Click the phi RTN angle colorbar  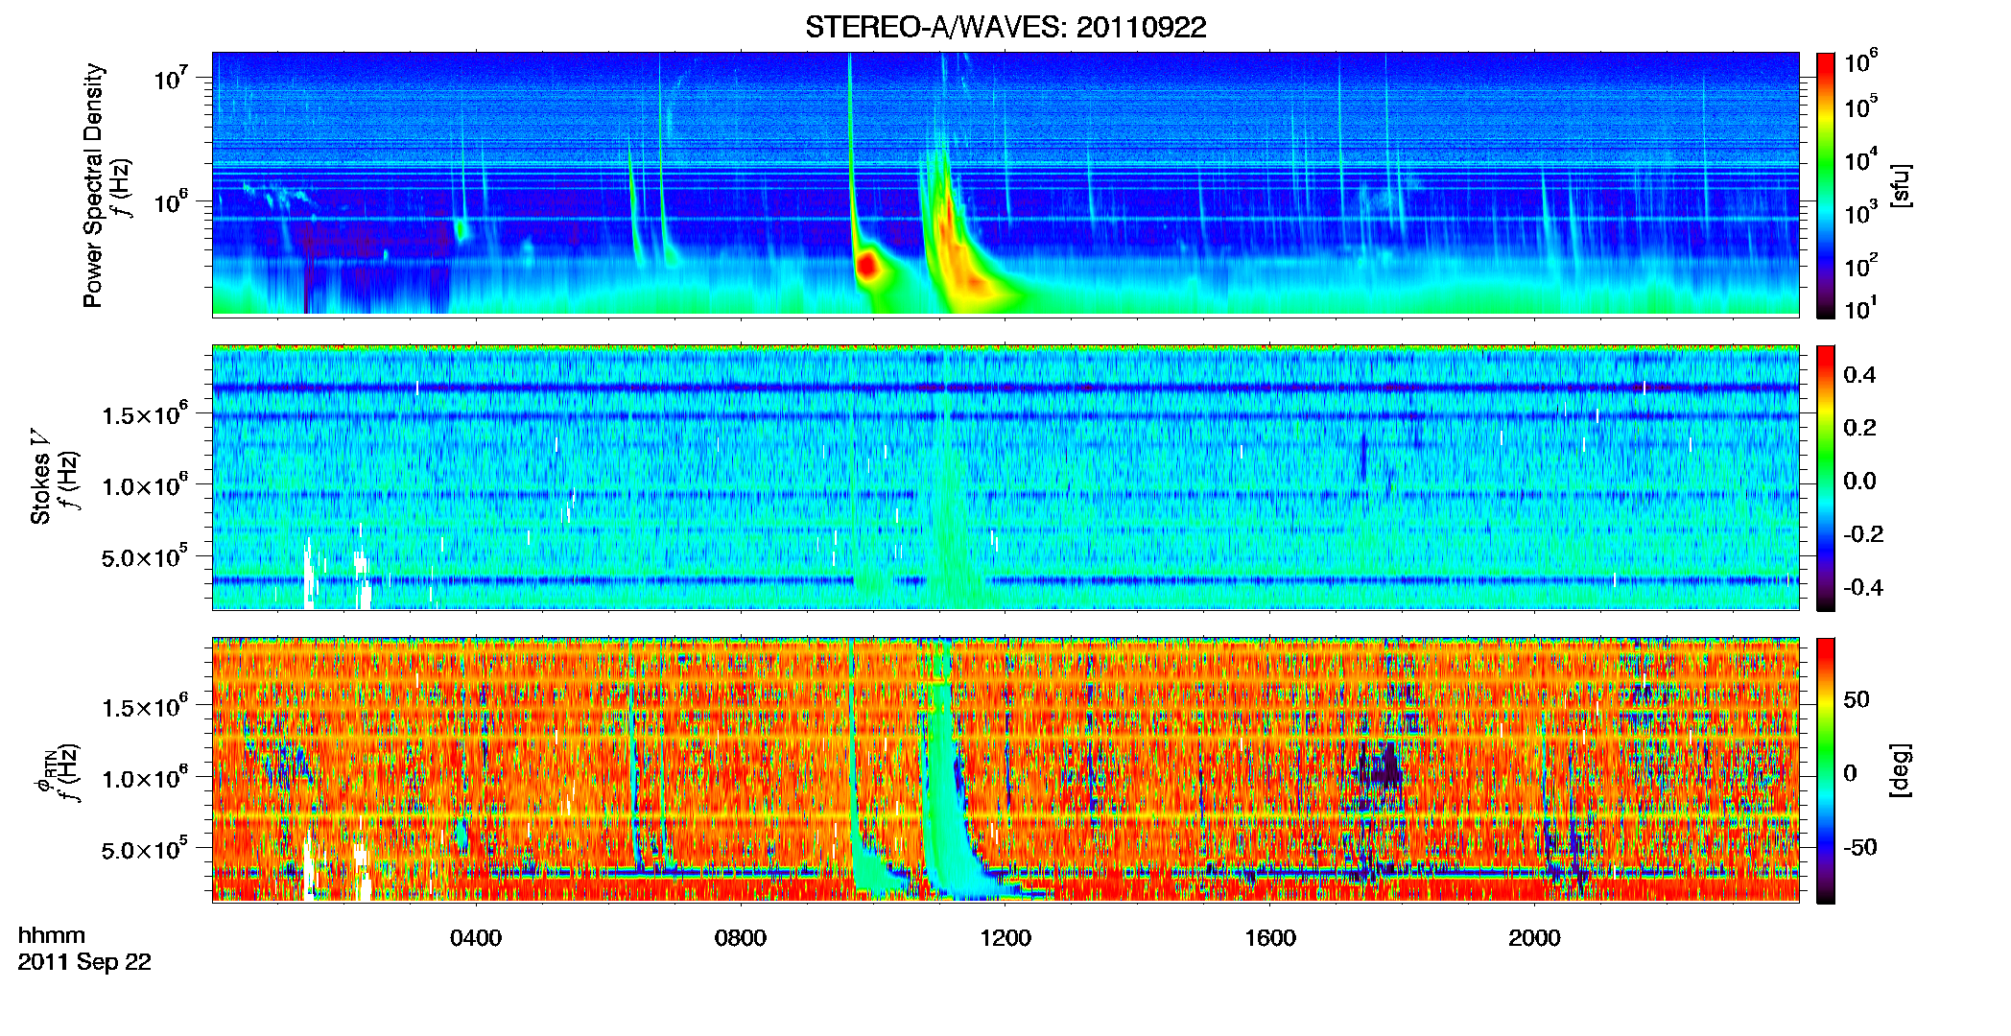pos(1826,770)
